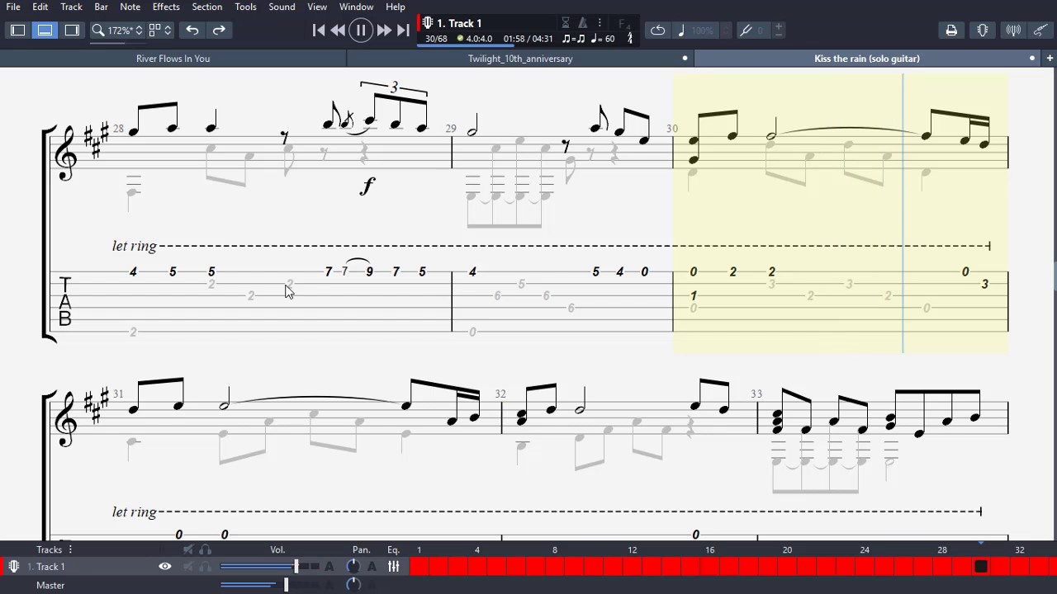Adjust the transposition plus/minus stepper

coord(778,31)
